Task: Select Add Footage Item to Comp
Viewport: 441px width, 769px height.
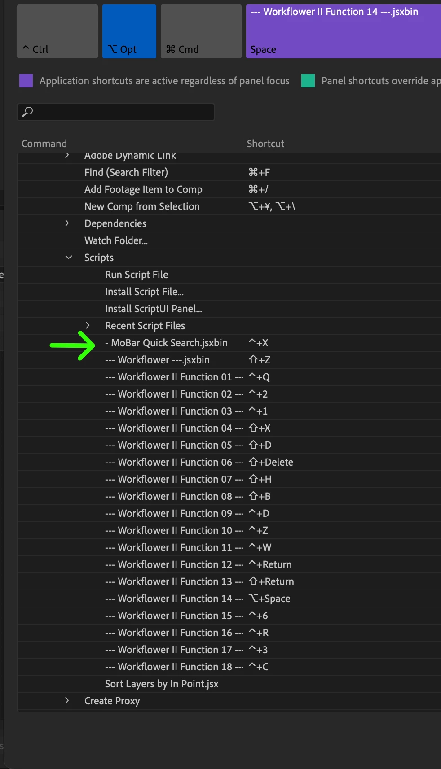Action: pyautogui.click(x=143, y=189)
